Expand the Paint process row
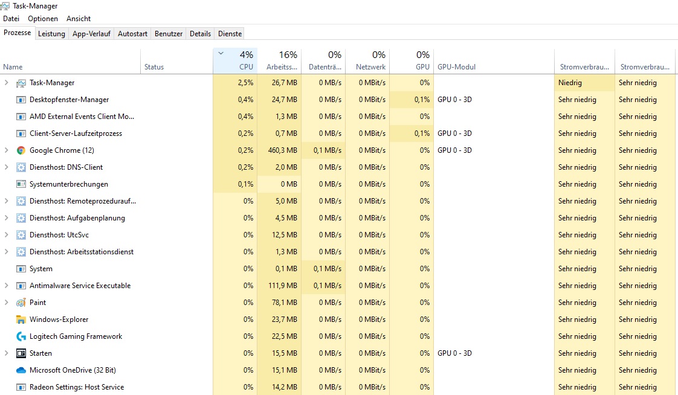The image size is (678, 395). pyautogui.click(x=6, y=303)
